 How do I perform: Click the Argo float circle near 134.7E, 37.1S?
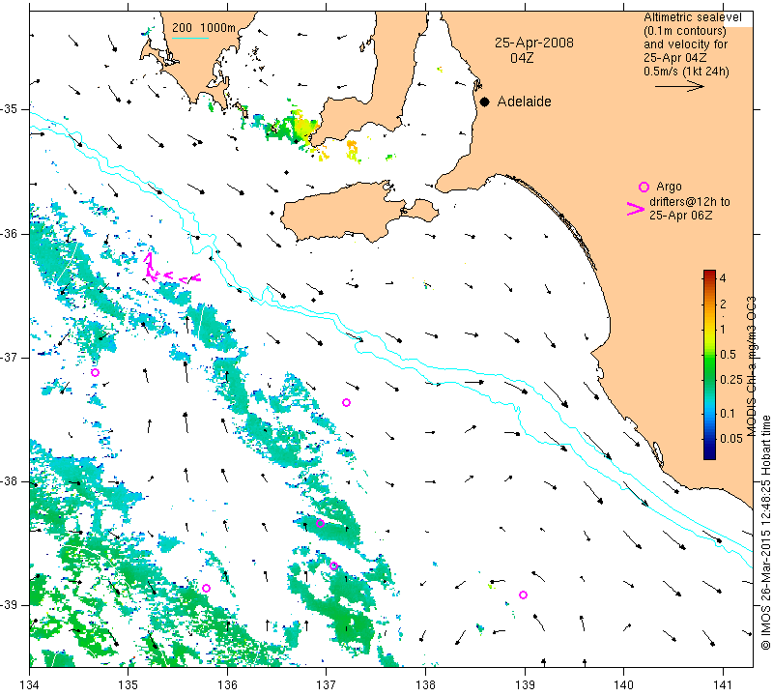click(x=95, y=372)
